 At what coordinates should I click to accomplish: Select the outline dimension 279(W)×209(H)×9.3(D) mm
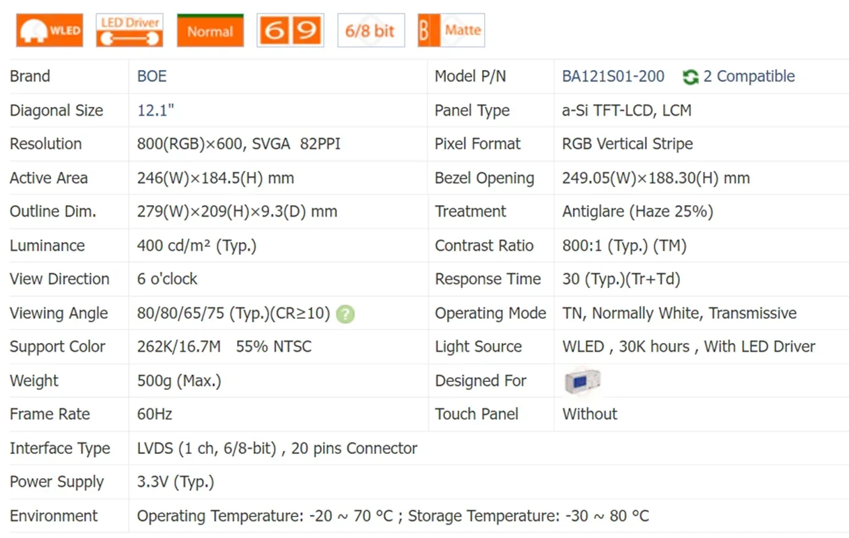point(237,212)
